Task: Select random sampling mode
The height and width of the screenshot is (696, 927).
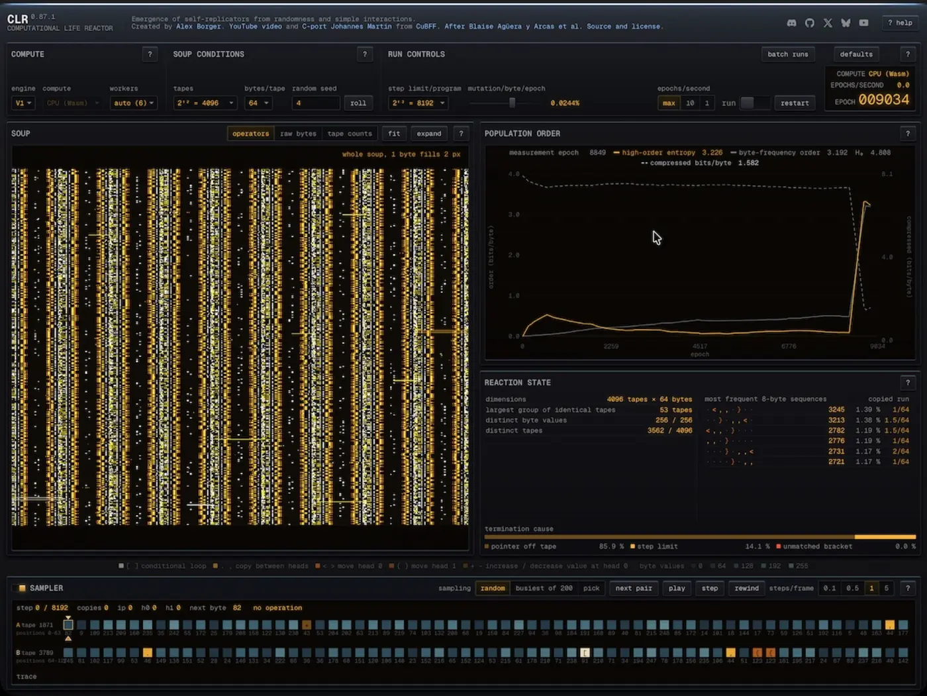Action: point(493,588)
